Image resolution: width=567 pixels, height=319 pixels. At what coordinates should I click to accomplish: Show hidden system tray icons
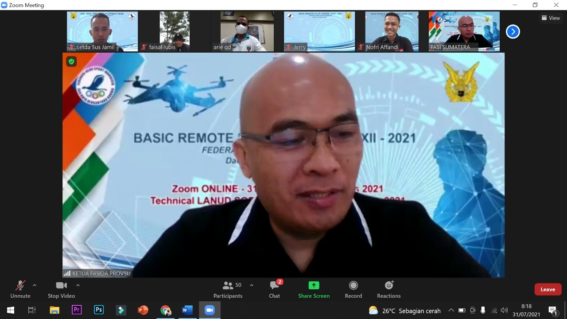tap(451, 311)
